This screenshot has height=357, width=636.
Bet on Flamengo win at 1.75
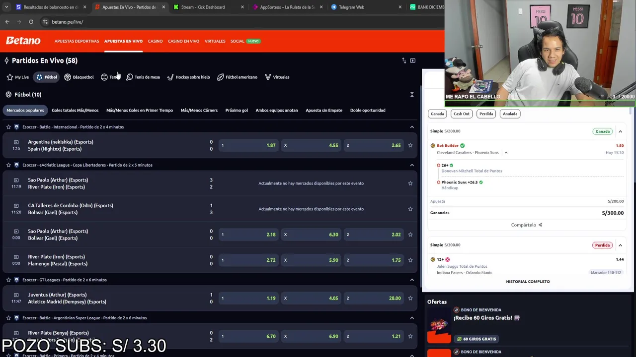click(374, 260)
